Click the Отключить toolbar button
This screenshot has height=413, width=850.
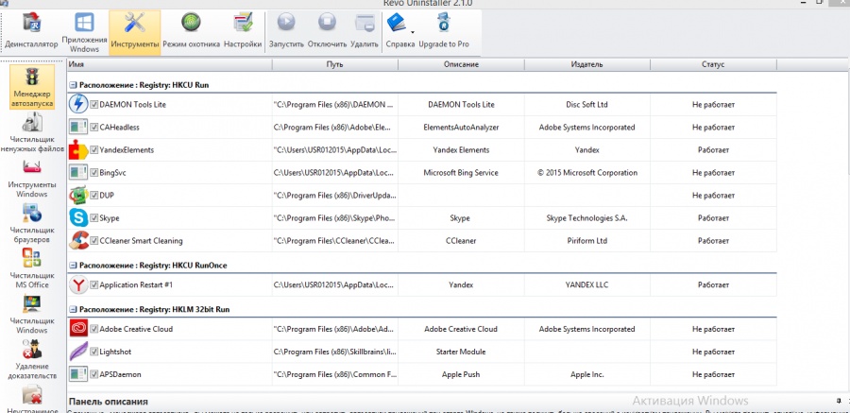pyautogui.click(x=327, y=32)
